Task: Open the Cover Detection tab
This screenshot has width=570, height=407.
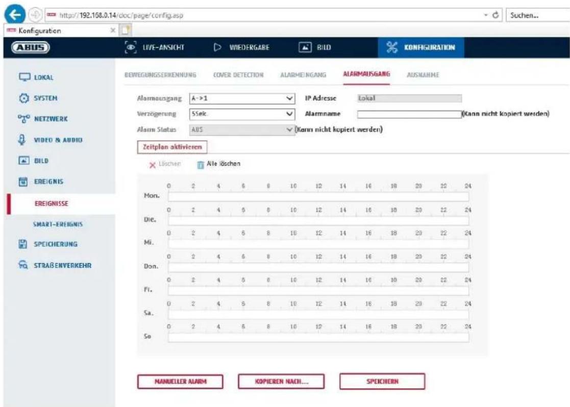Action: (238, 75)
